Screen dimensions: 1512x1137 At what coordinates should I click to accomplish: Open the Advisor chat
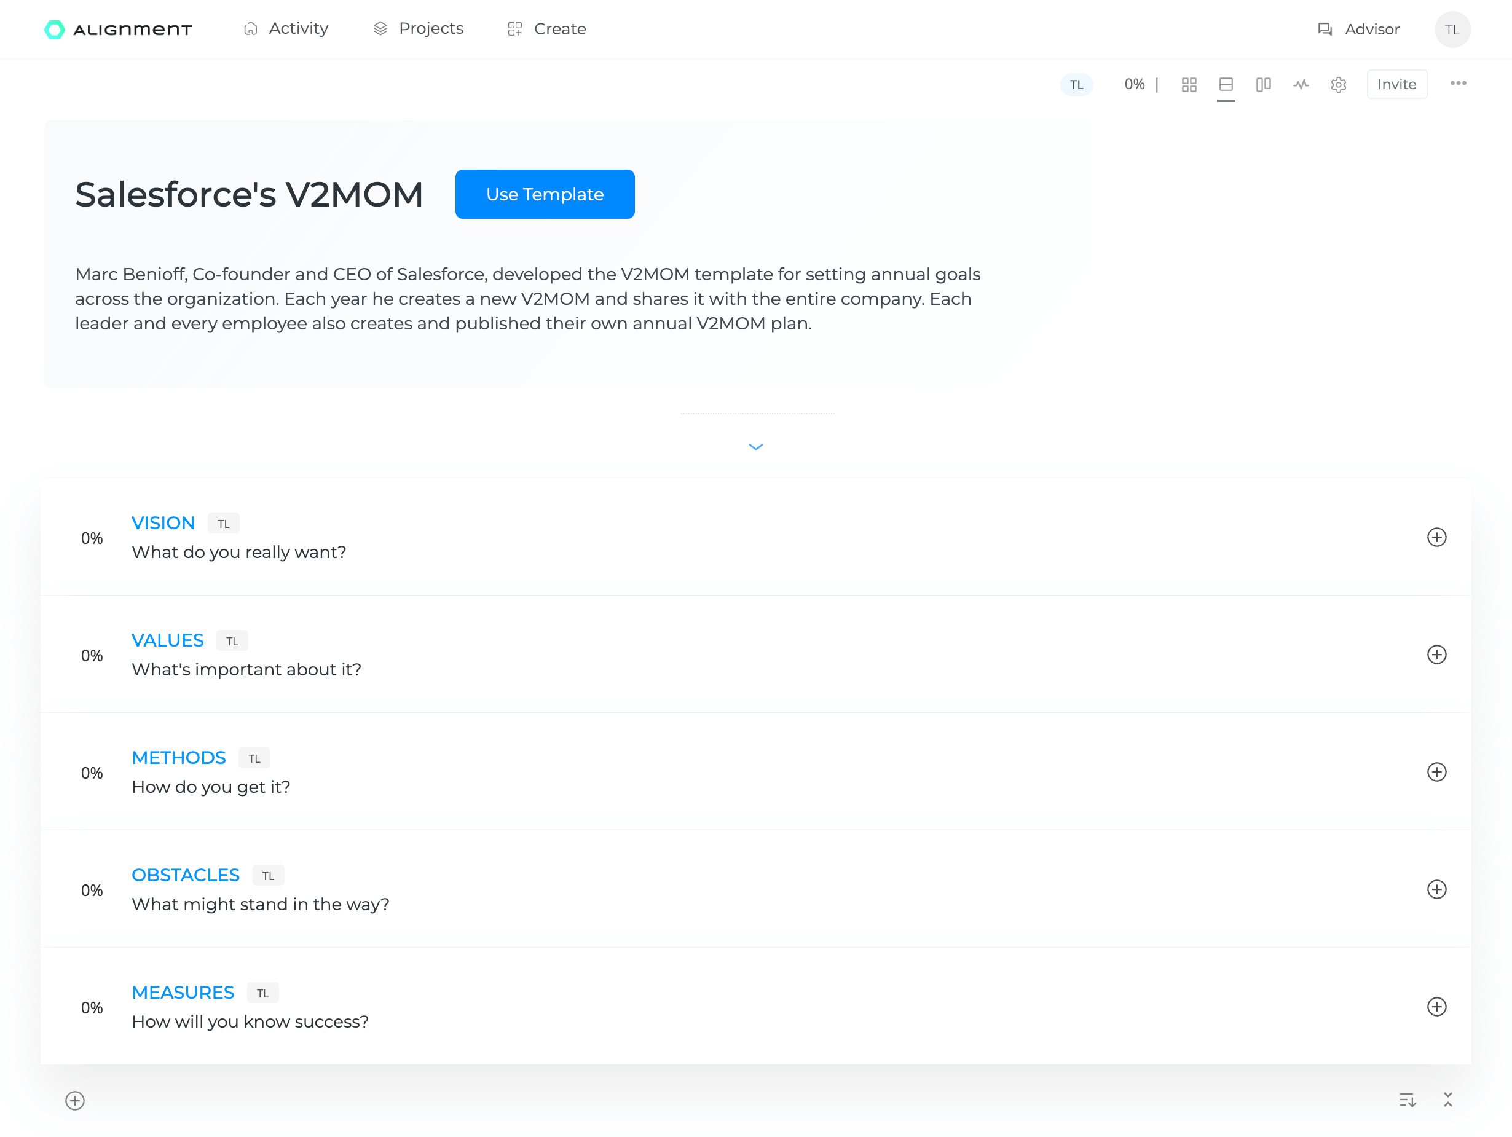(x=1358, y=30)
